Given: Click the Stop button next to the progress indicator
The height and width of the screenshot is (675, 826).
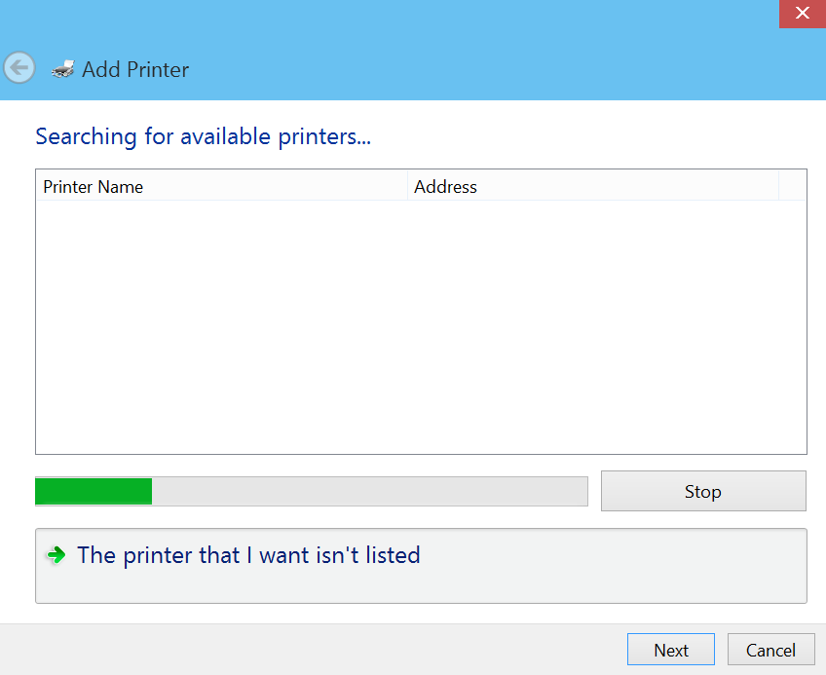Looking at the screenshot, I should pyautogui.click(x=702, y=491).
